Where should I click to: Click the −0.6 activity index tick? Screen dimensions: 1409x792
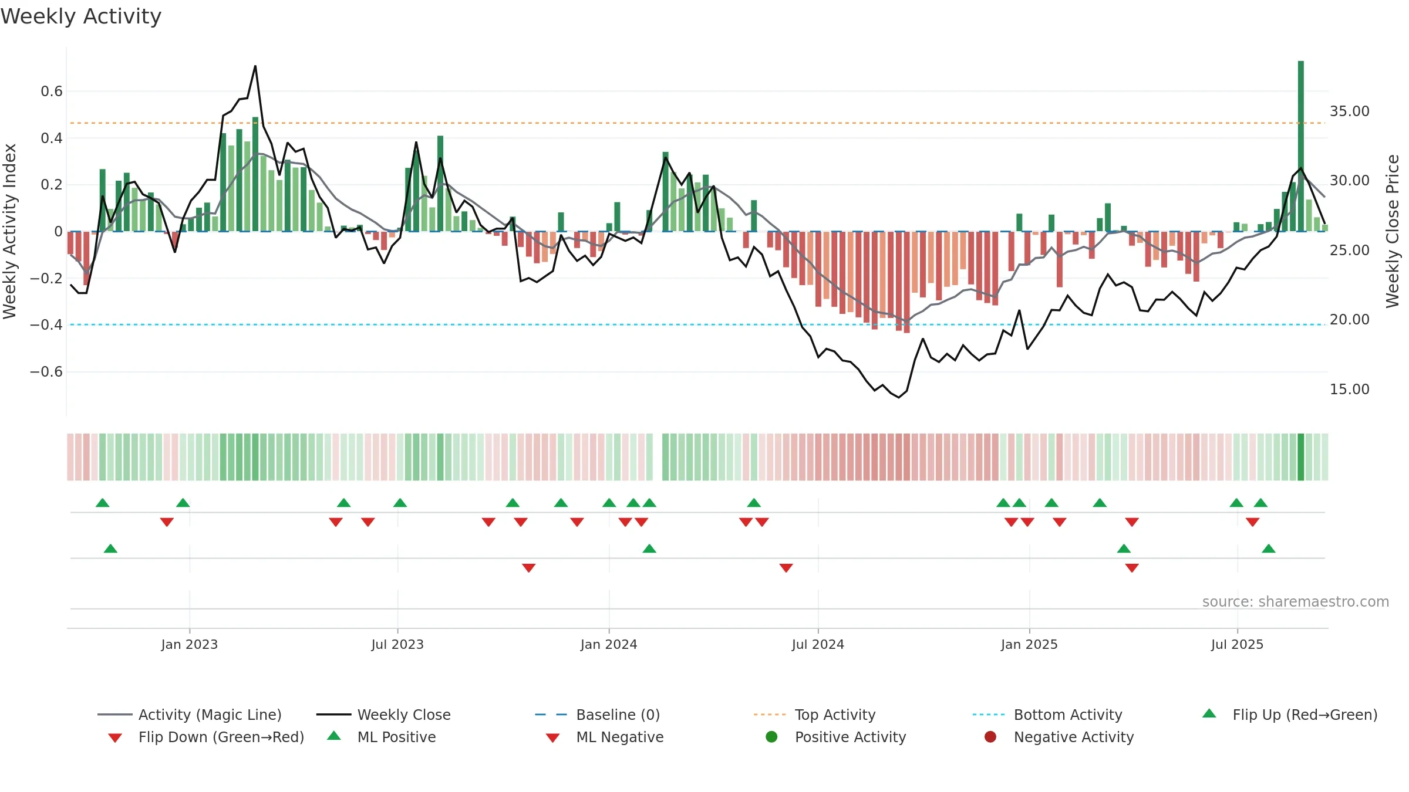[46, 371]
